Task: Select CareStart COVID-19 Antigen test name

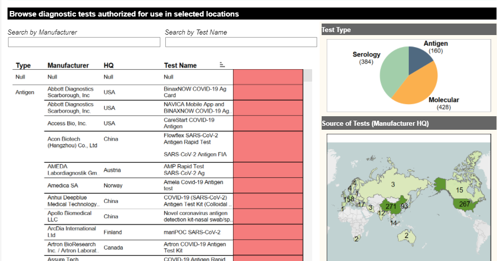Action: [x=189, y=123]
